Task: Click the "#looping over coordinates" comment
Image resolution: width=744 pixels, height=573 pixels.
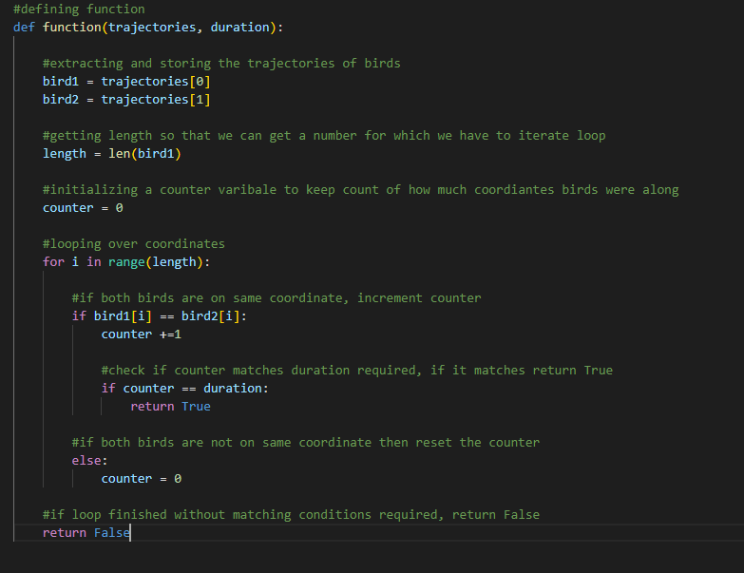Action: [x=134, y=244]
